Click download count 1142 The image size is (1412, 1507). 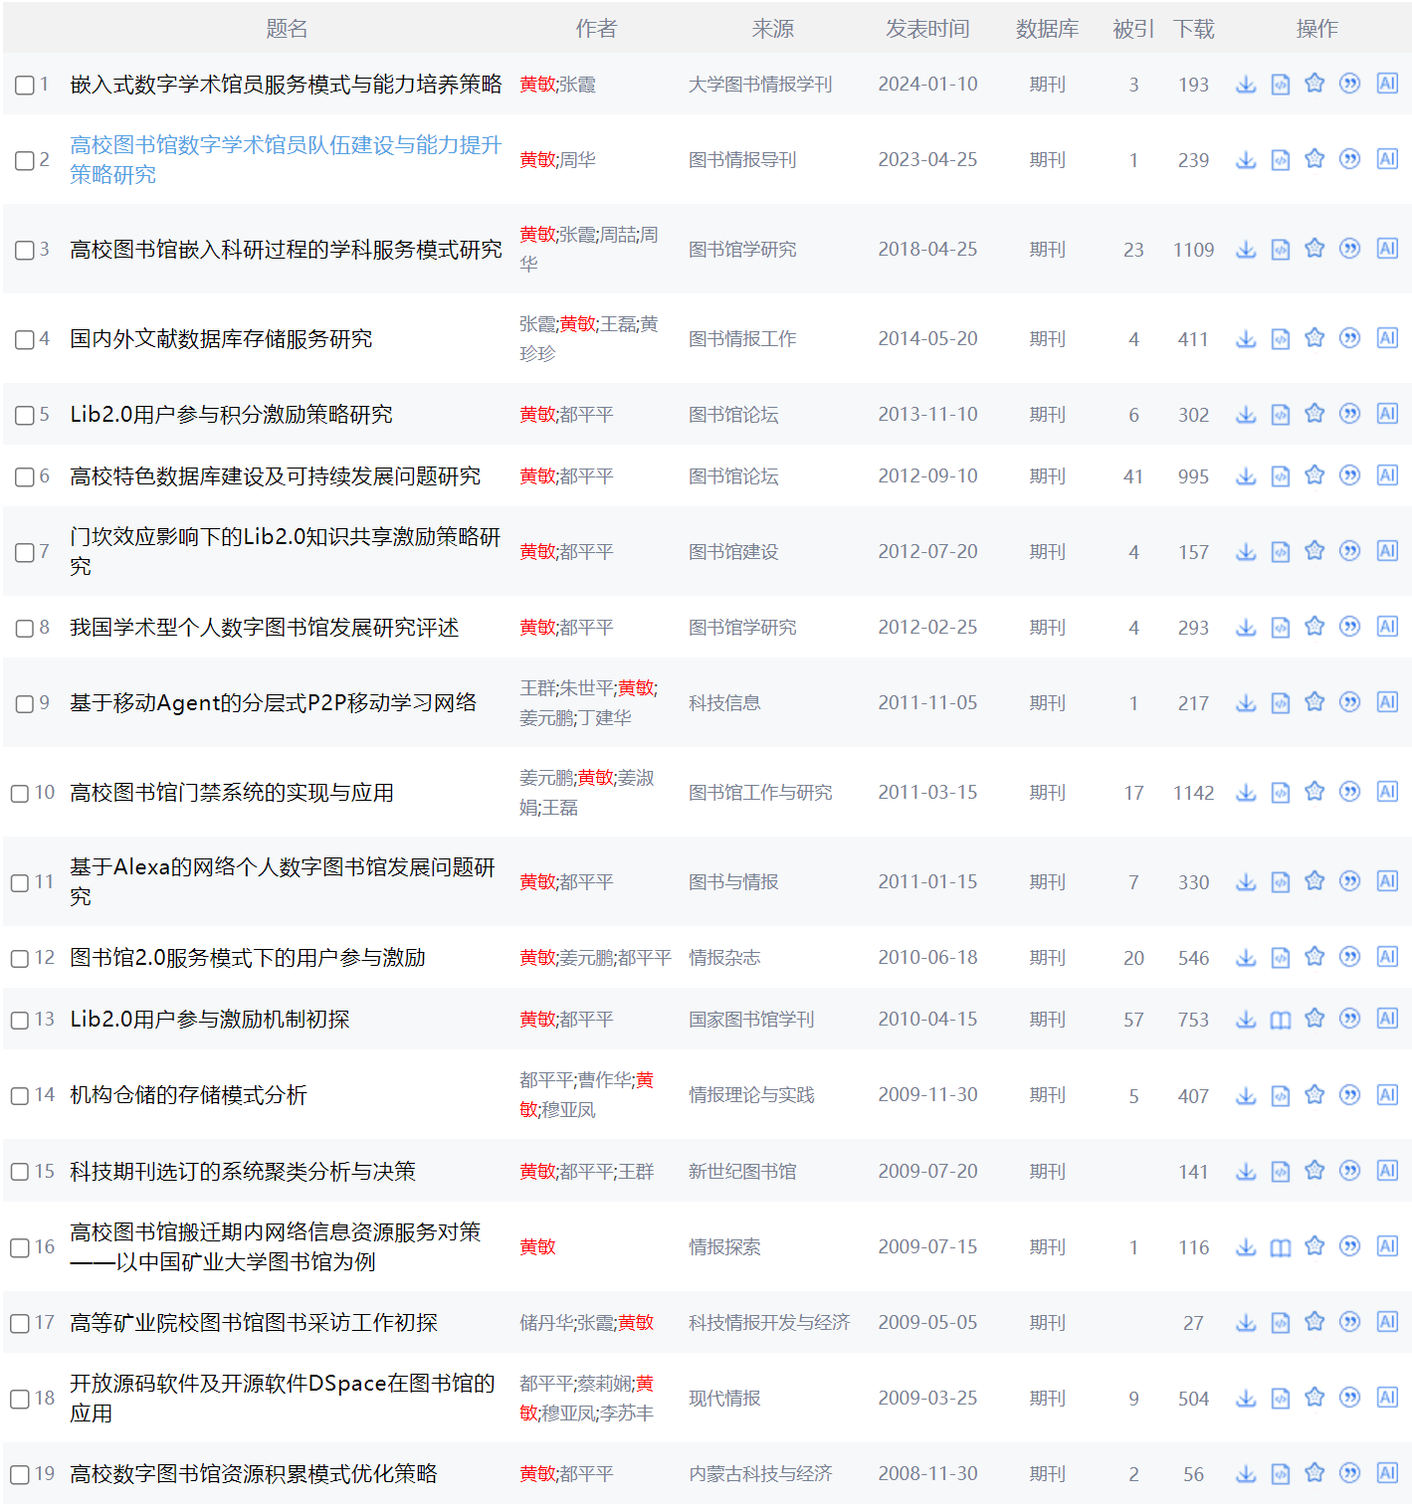click(x=1193, y=793)
